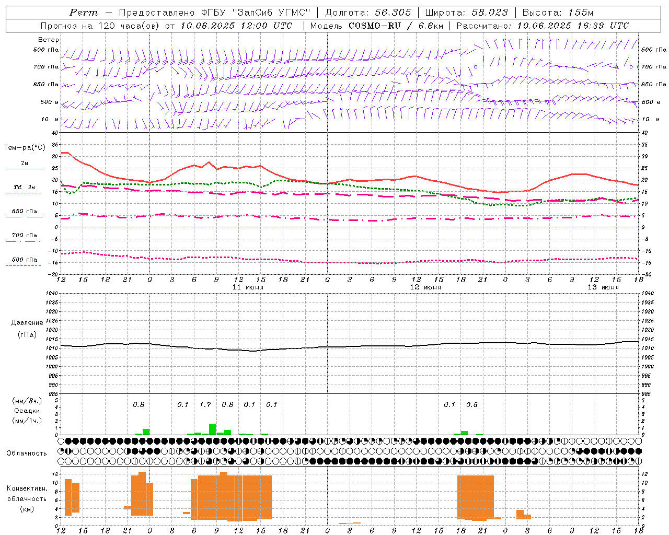Click the "1.7" precipitation amount value

click(x=205, y=404)
